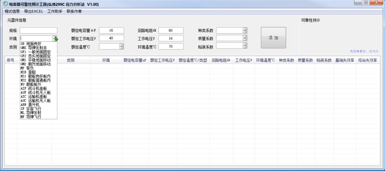The width and height of the screenshot is (385, 171).
Task: Open the 导出EXCEL menu
Action: pyautogui.click(x=34, y=11)
